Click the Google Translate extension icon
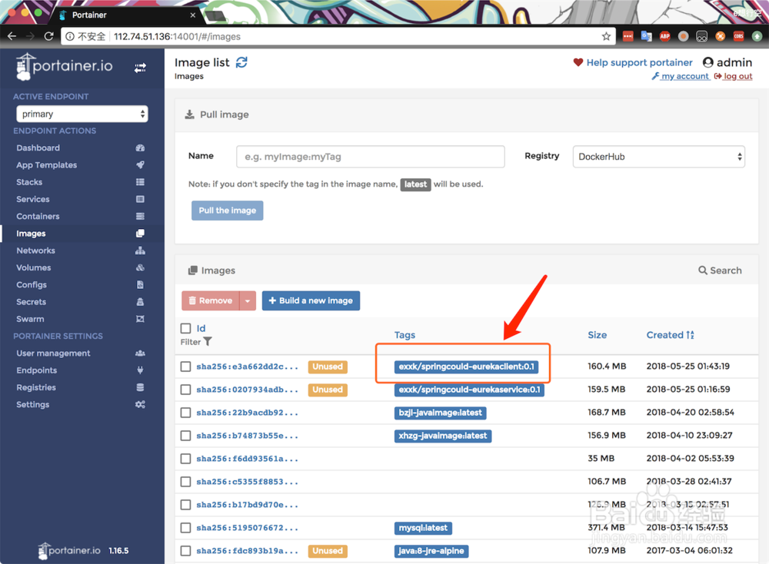This screenshot has height=564, width=769. point(647,36)
